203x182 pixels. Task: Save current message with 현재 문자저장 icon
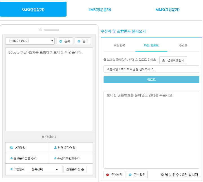click(x=56, y=147)
